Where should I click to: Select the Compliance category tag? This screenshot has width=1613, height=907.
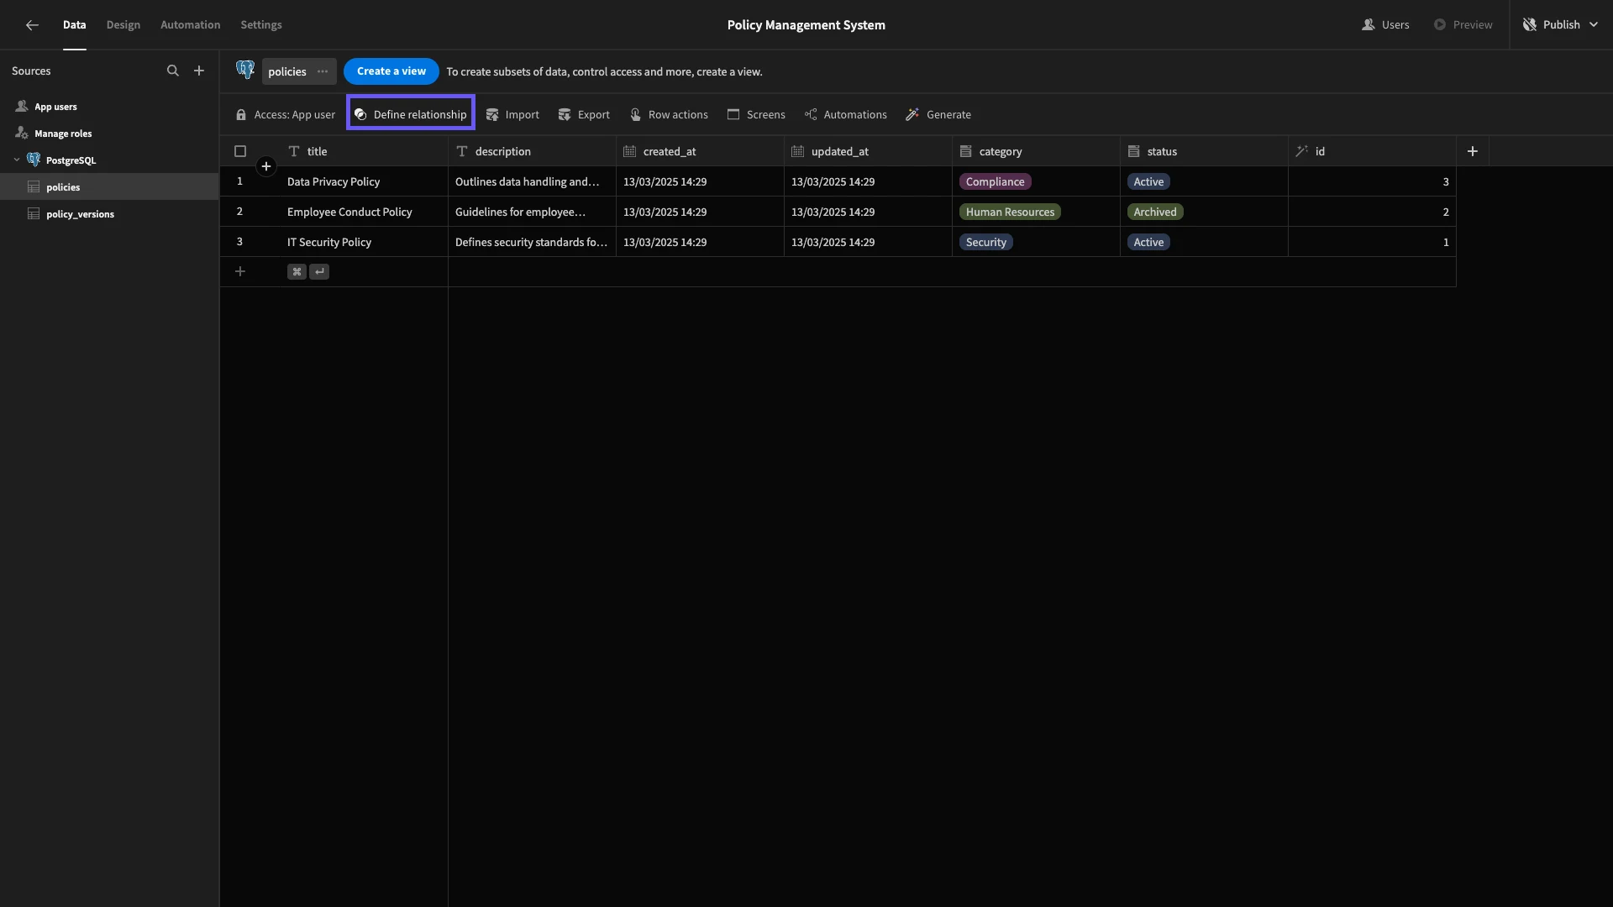995,182
